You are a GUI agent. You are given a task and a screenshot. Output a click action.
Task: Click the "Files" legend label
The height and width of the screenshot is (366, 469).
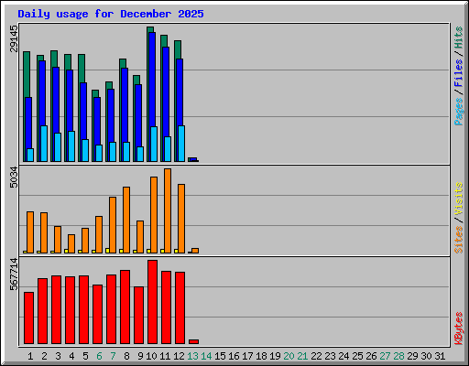click(x=459, y=73)
